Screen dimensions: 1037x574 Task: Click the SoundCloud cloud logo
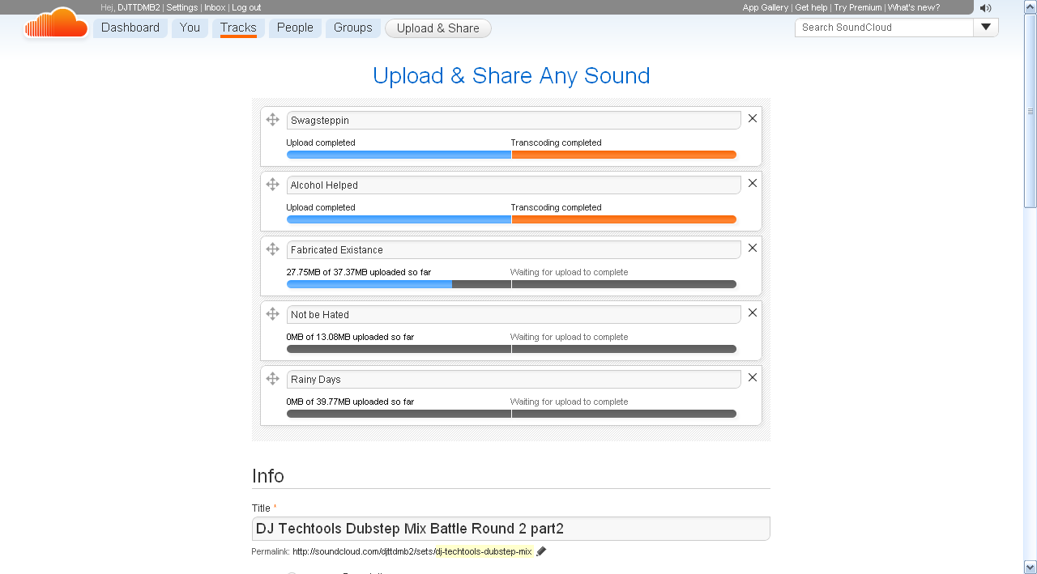pyautogui.click(x=56, y=23)
